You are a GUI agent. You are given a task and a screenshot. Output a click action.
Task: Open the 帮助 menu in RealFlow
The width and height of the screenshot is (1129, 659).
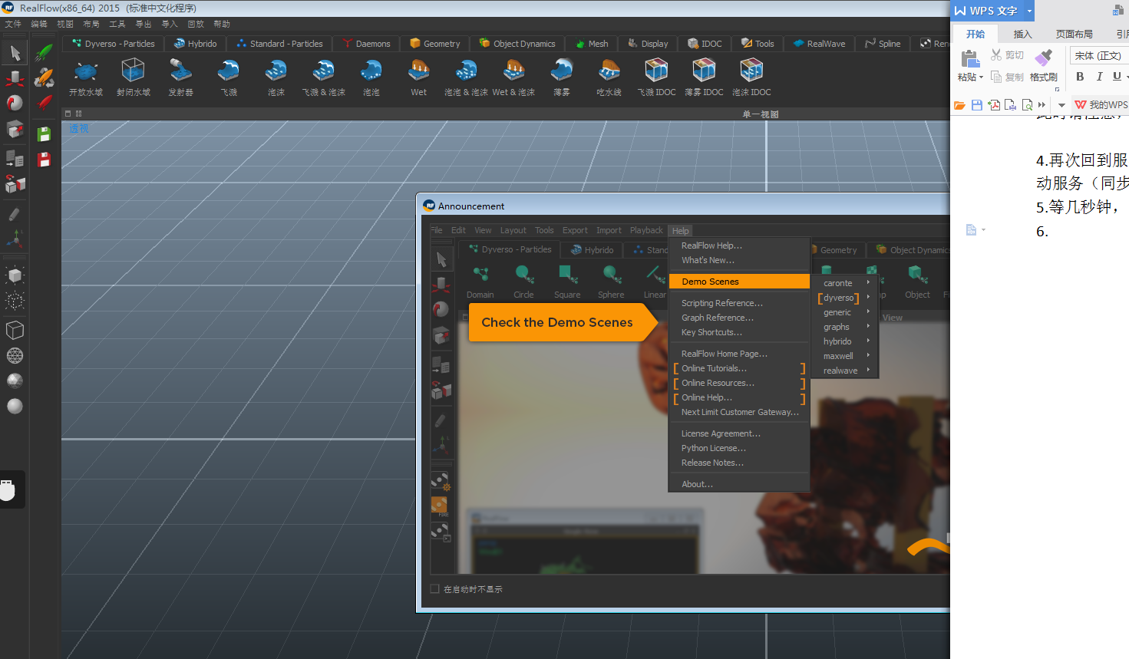tap(222, 25)
